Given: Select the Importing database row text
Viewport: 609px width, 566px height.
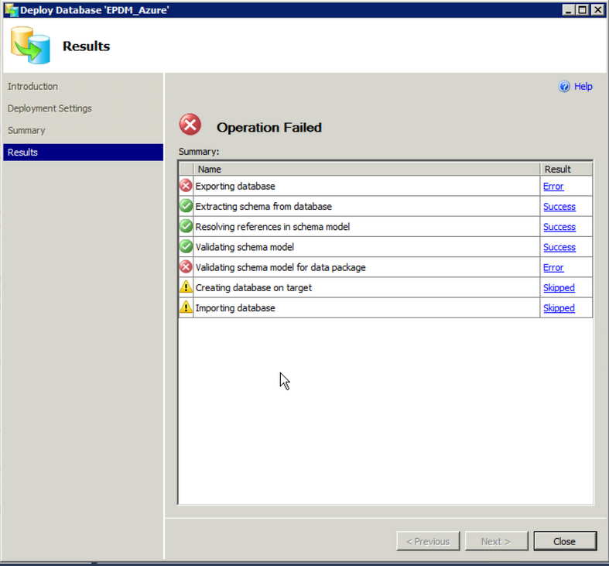Looking at the screenshot, I should tap(235, 308).
